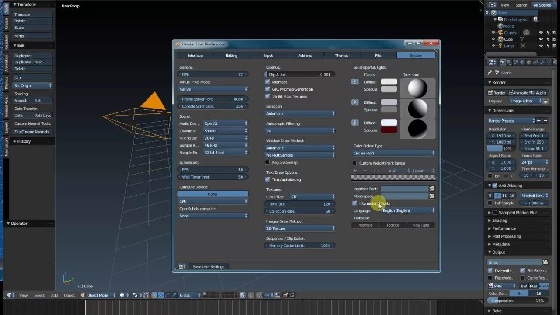Switch to the Add-ons preferences tab
The width and height of the screenshot is (560, 315).
tap(305, 56)
